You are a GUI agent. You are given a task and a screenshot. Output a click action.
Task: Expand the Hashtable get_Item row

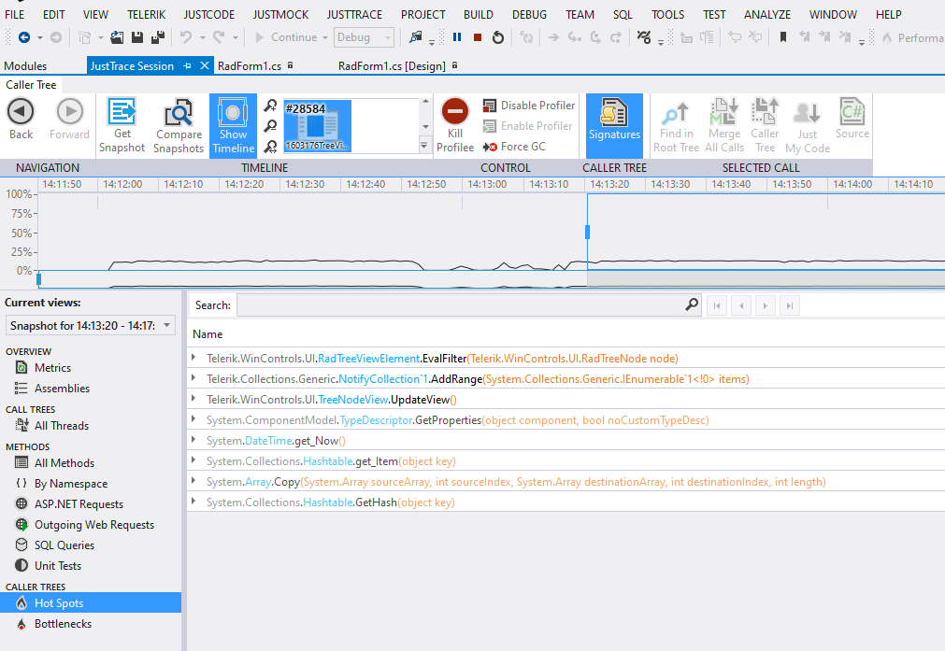193,460
